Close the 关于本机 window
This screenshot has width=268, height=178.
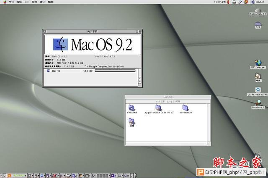tap(45, 31)
